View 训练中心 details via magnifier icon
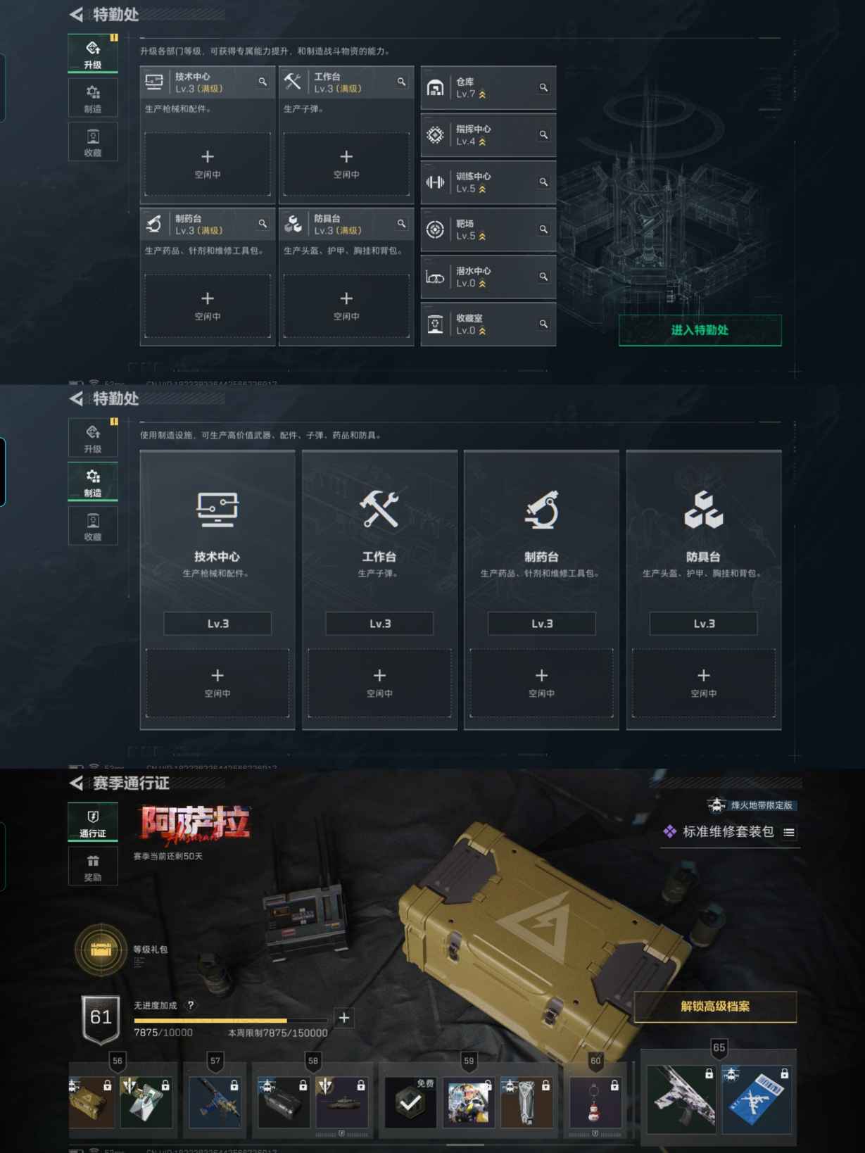Image resolution: width=865 pixels, height=1153 pixels. pos(543,182)
